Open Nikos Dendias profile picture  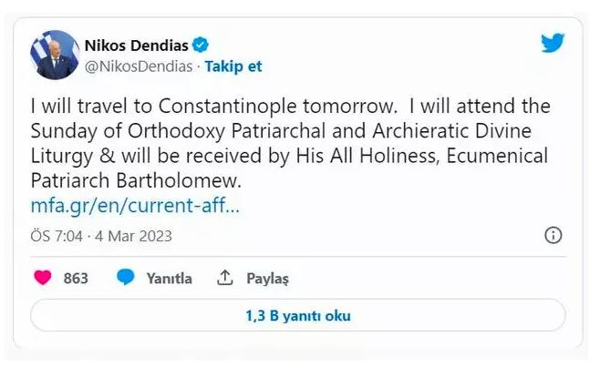click(x=51, y=54)
